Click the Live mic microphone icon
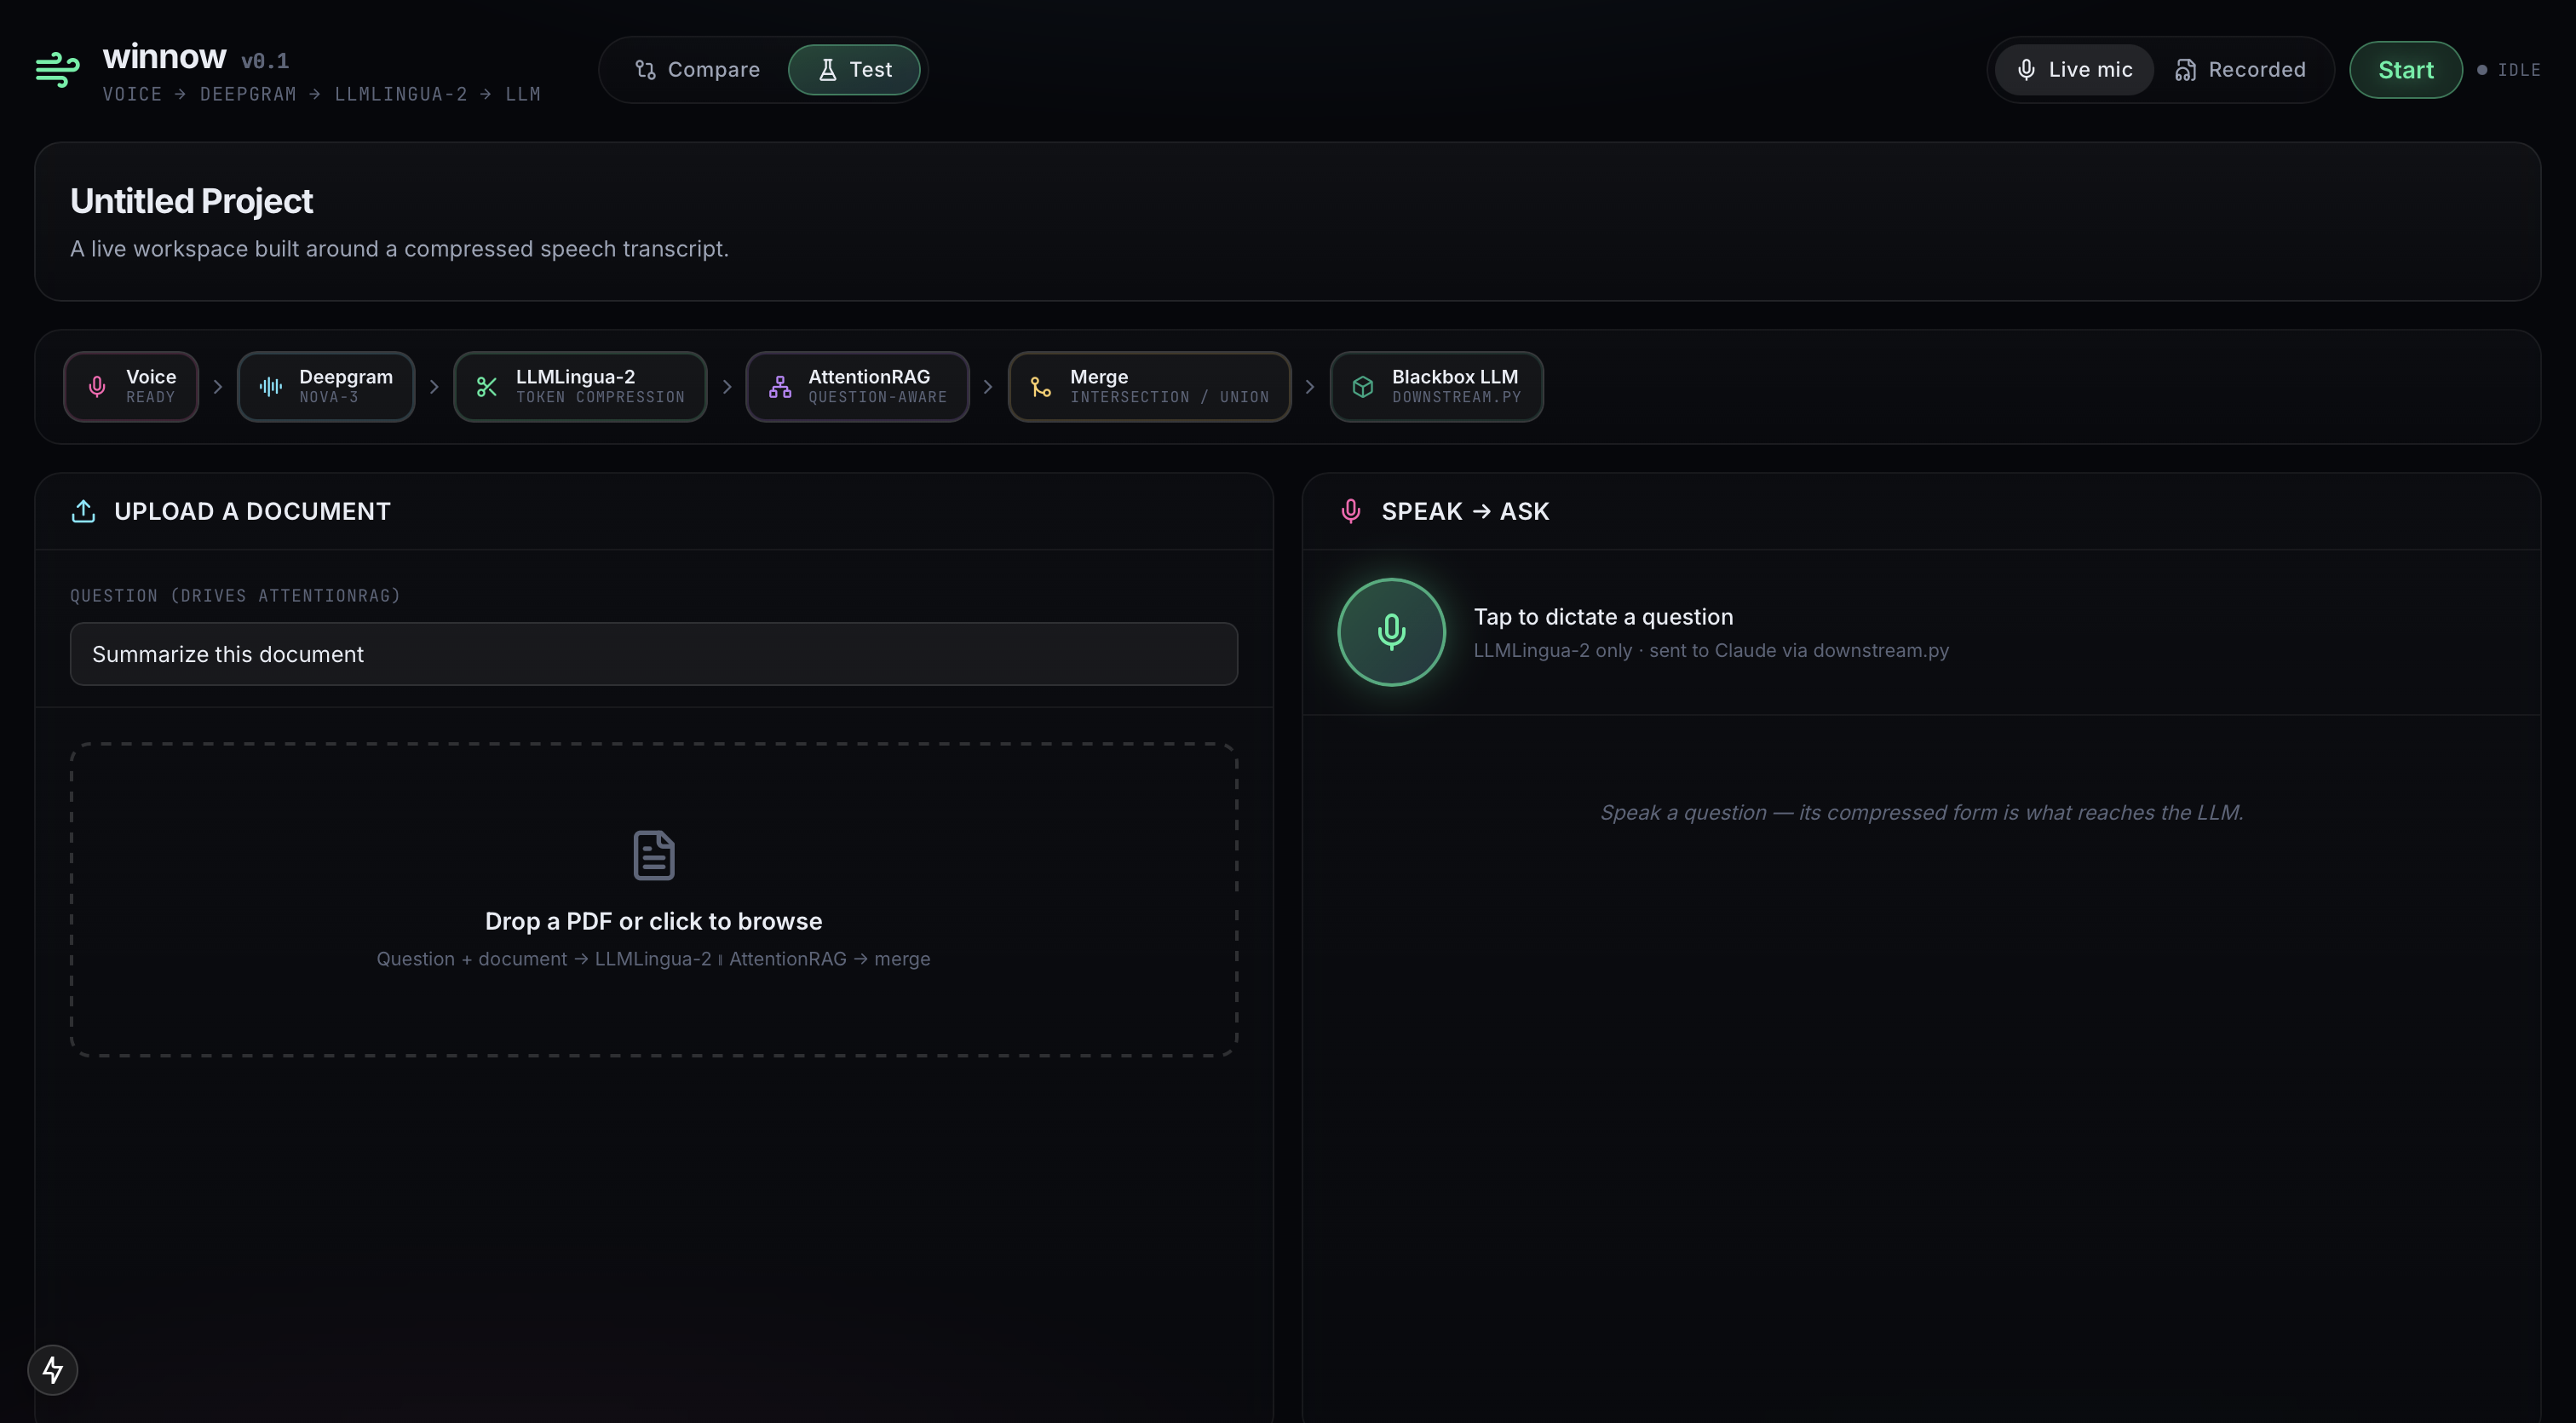The width and height of the screenshot is (2576, 1423). point(2026,70)
